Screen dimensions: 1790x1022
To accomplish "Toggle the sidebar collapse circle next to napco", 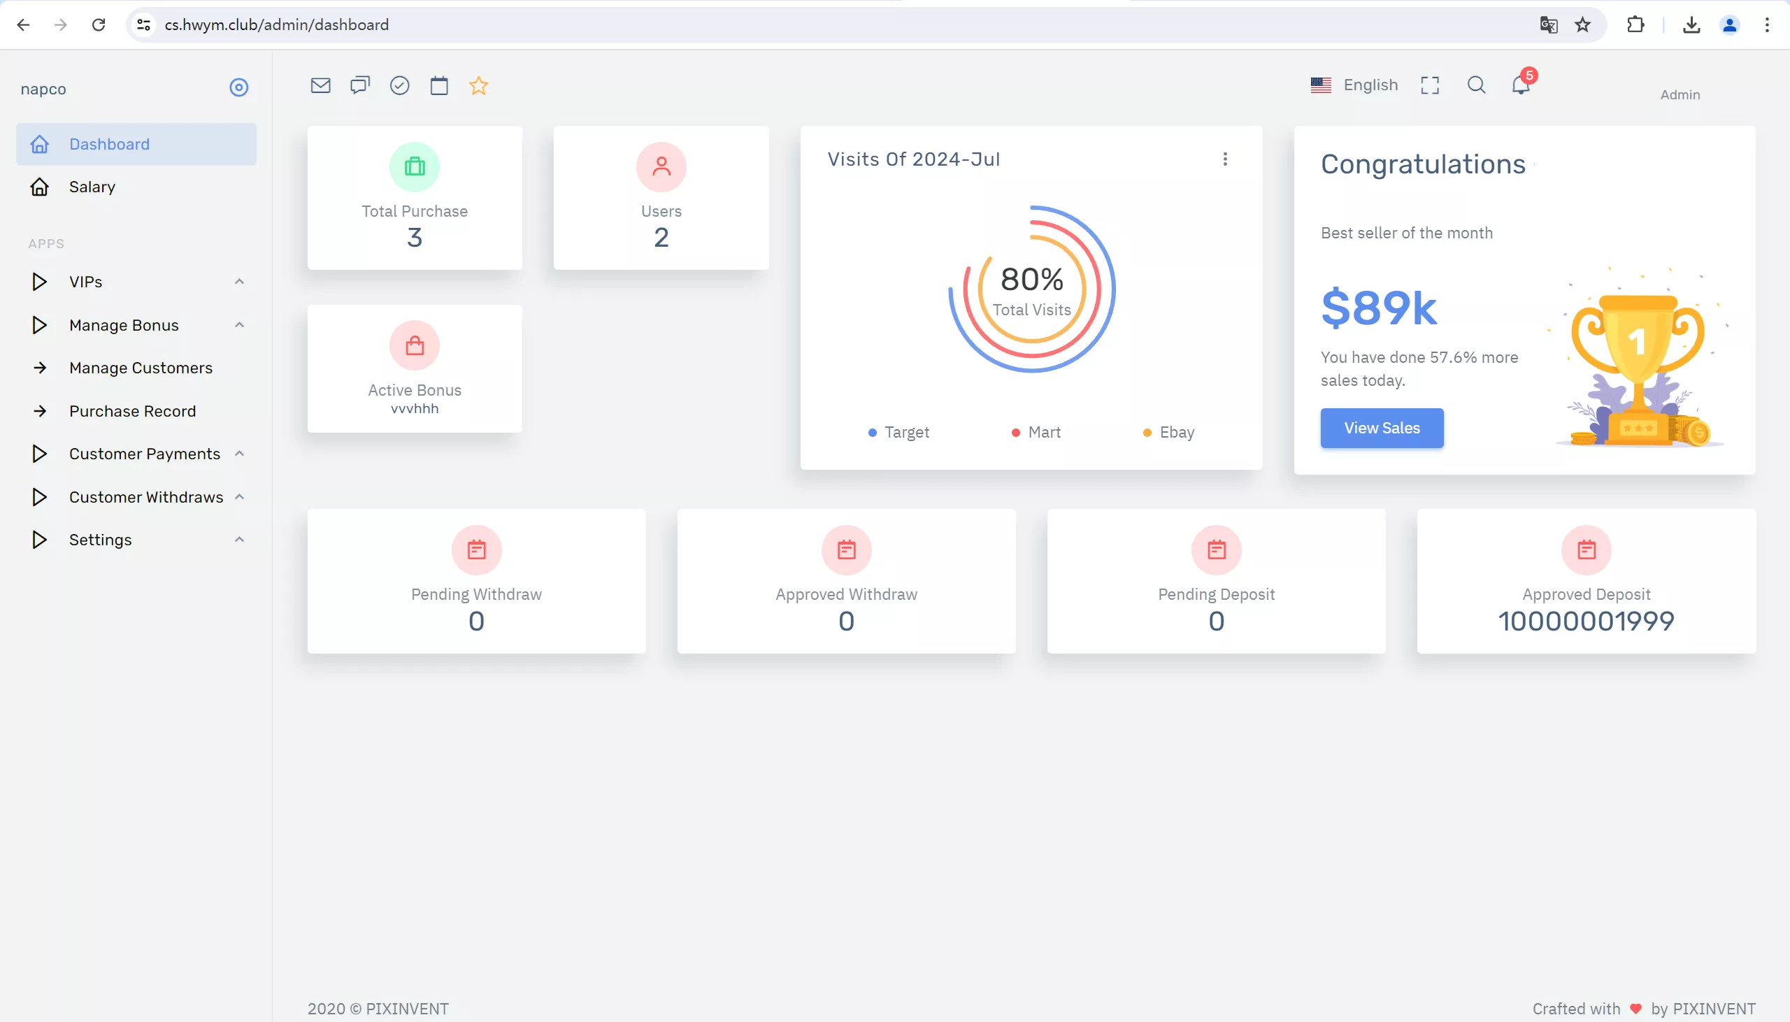I will [238, 88].
